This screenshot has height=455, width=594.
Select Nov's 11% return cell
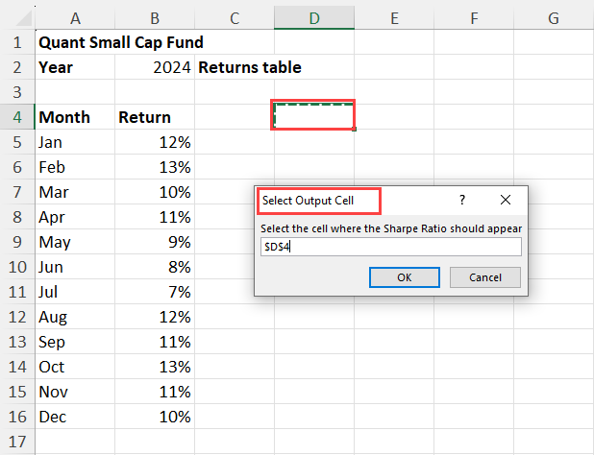pos(155,392)
